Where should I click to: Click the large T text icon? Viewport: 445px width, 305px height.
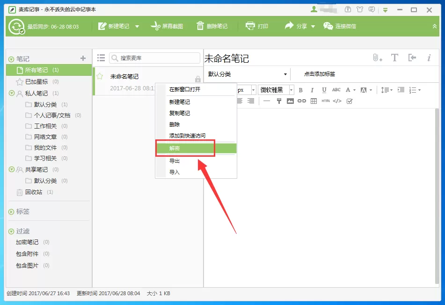[394, 58]
